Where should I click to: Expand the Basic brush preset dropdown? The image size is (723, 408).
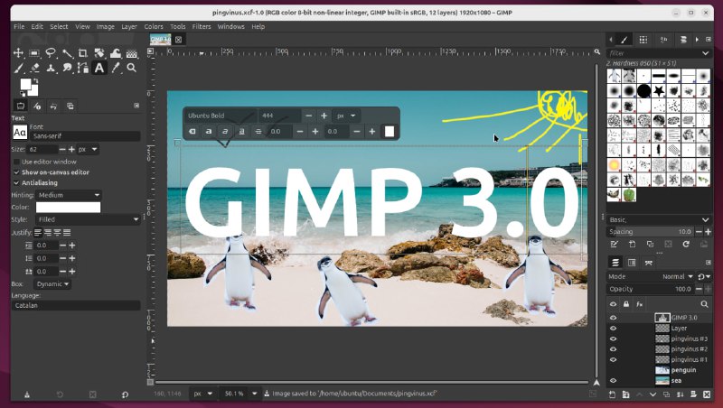[x=705, y=219]
